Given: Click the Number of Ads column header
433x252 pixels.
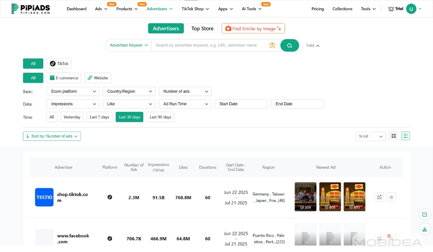Looking at the screenshot, I should pyautogui.click(x=134, y=167).
